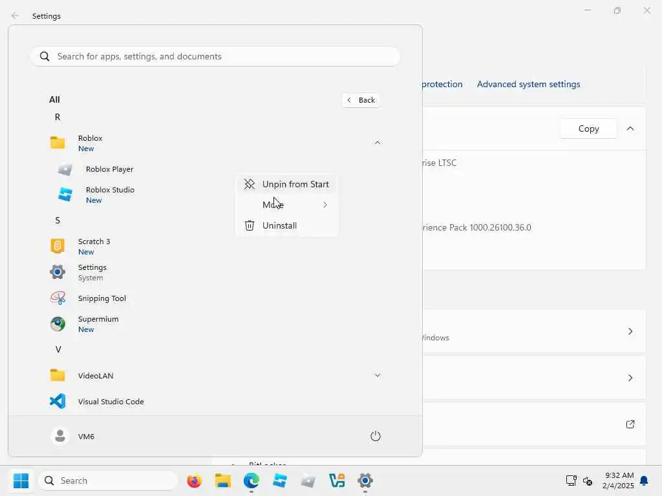Click the All heading in Start menu
This screenshot has width=662, height=496.
[x=54, y=99]
